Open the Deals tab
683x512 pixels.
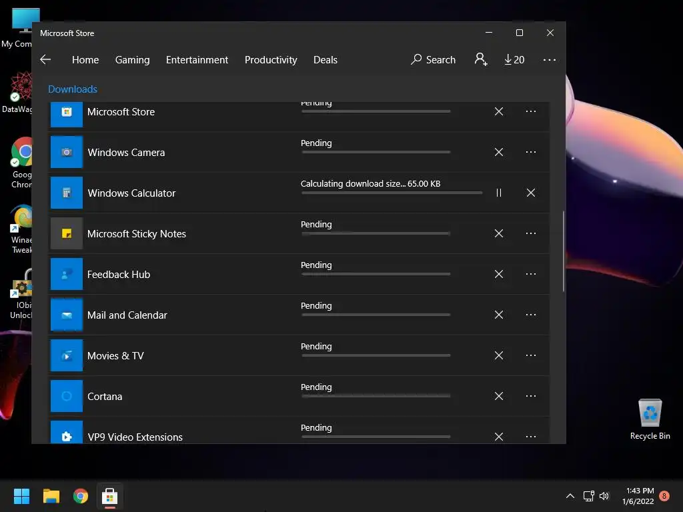(x=325, y=59)
